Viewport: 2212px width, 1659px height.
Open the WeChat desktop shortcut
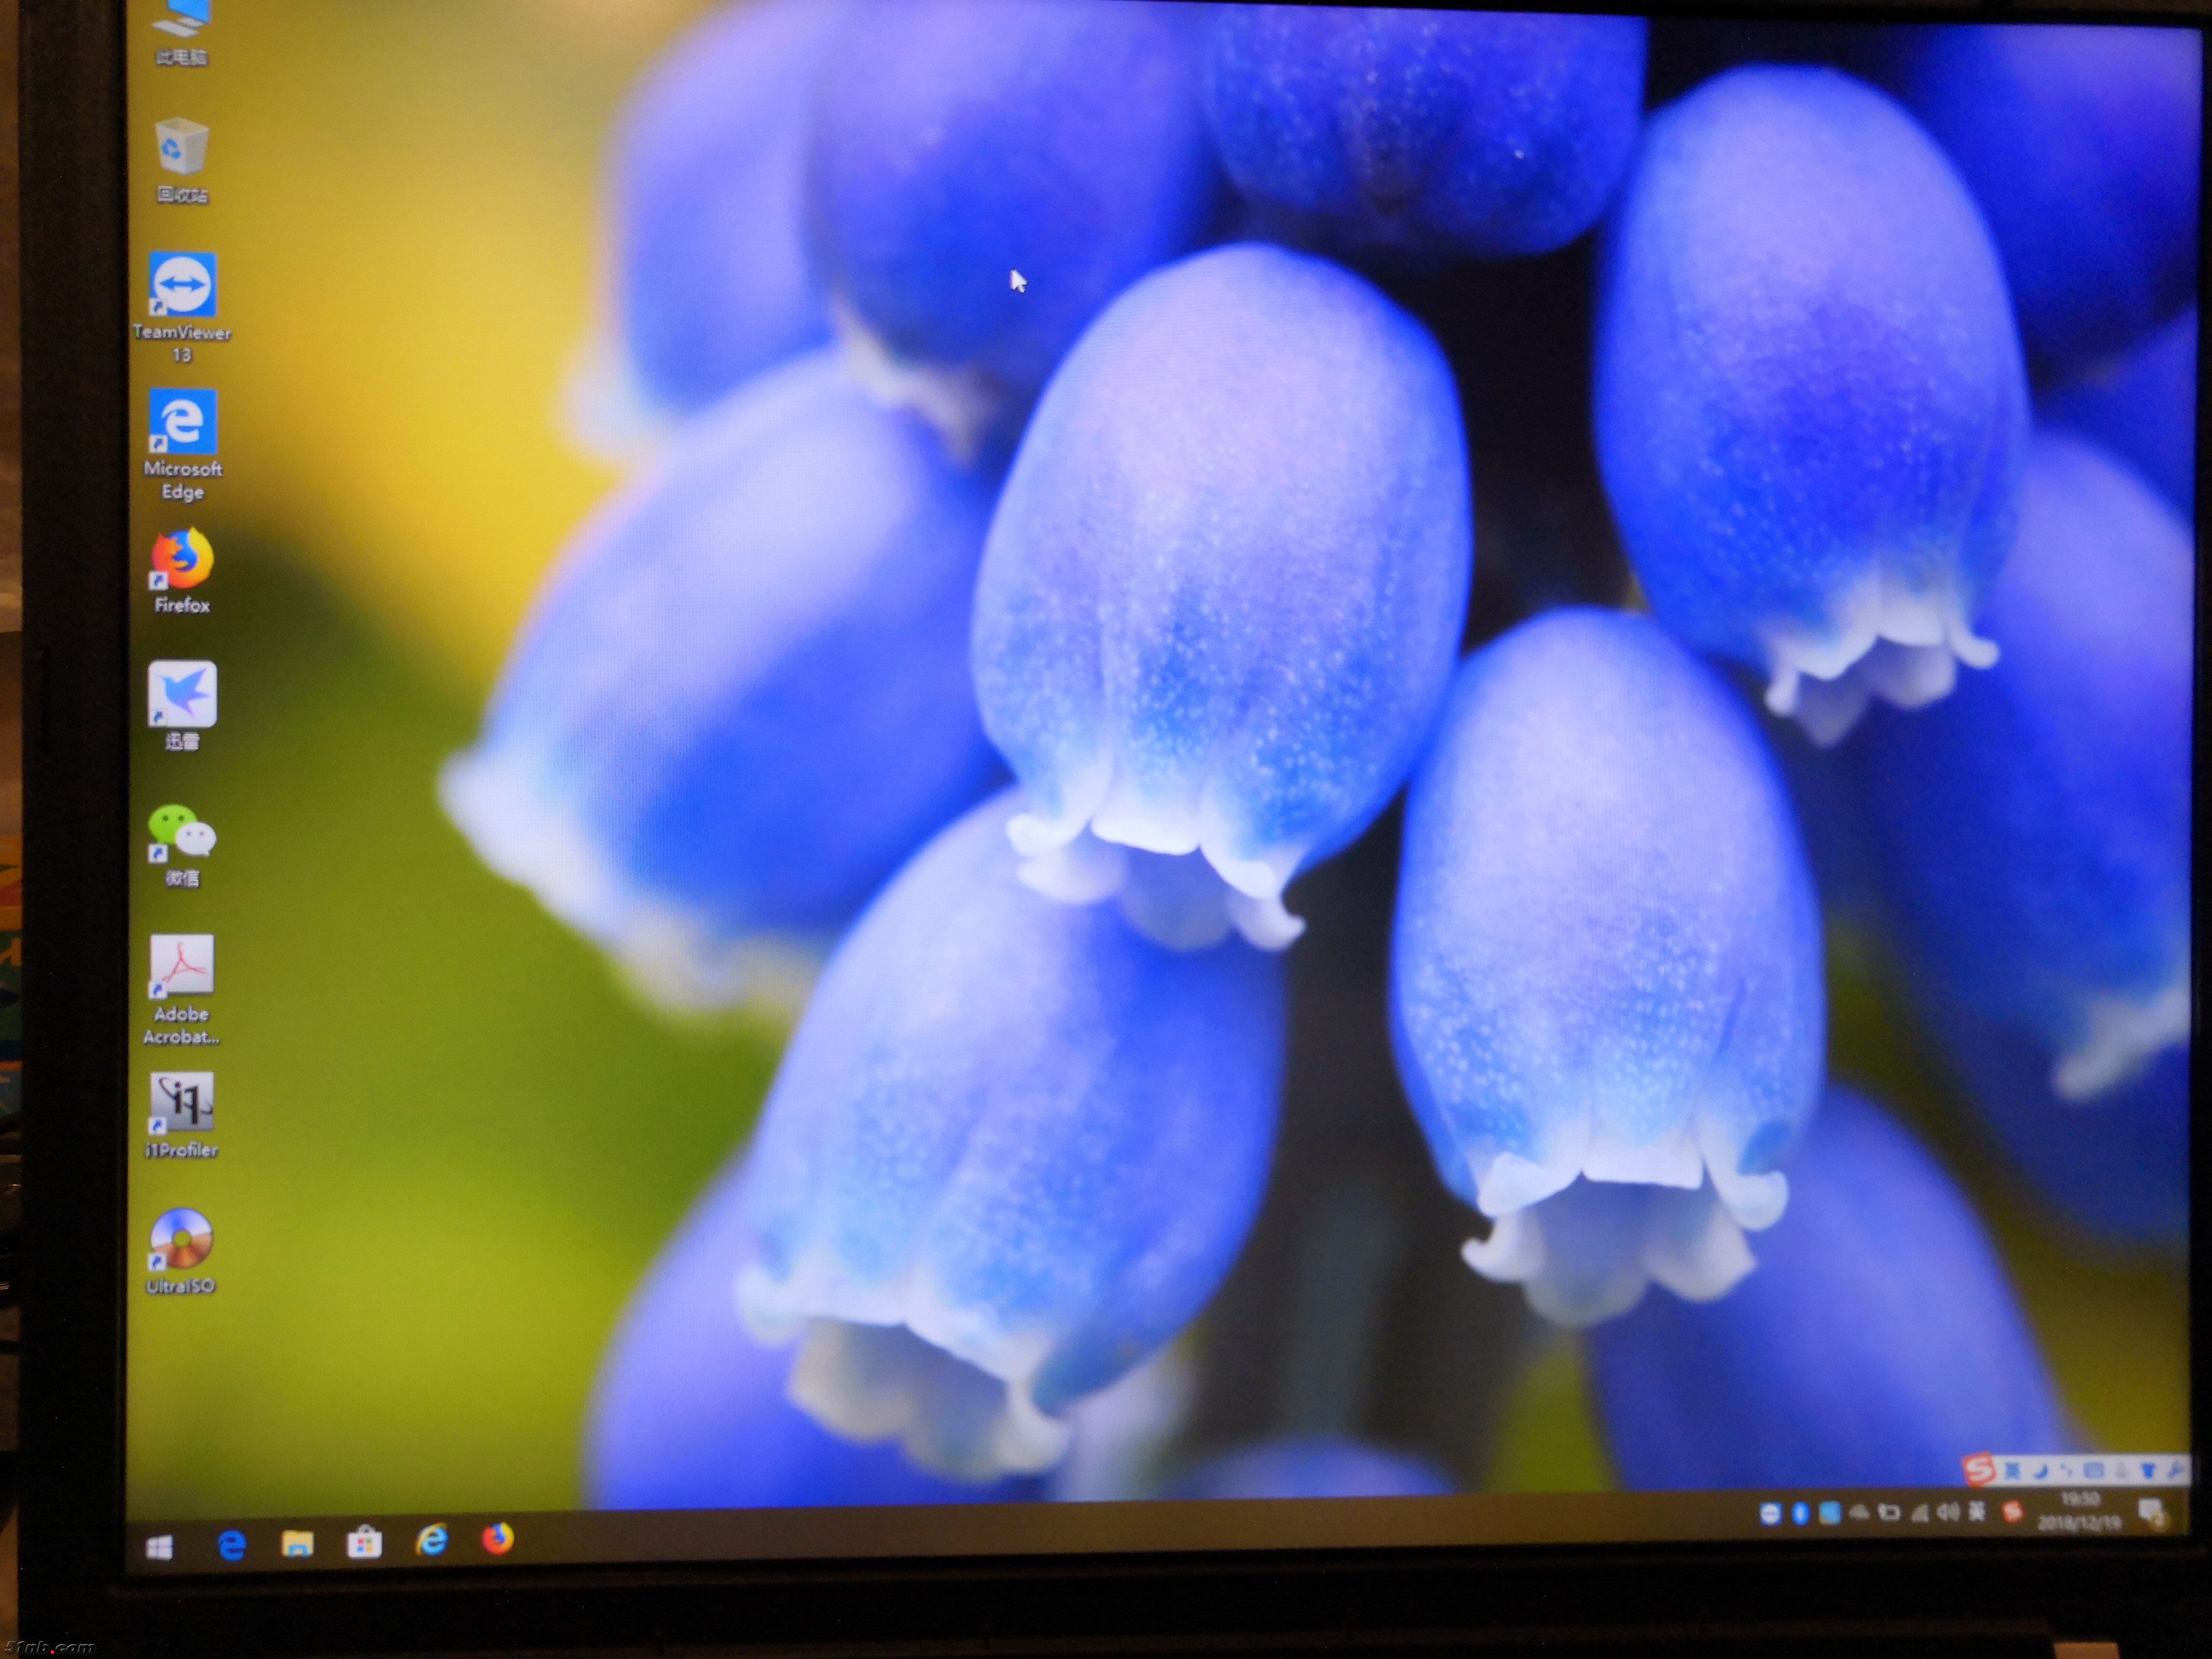point(181,832)
